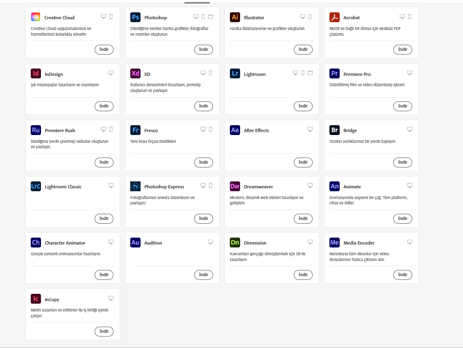Click the mobile platform icon on Acrobat card
The image size is (463, 348).
tap(410, 16)
